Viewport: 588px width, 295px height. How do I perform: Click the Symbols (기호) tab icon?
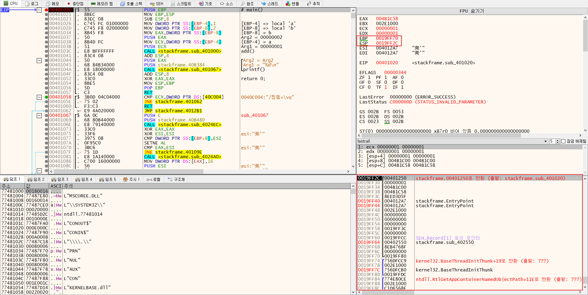201,4
